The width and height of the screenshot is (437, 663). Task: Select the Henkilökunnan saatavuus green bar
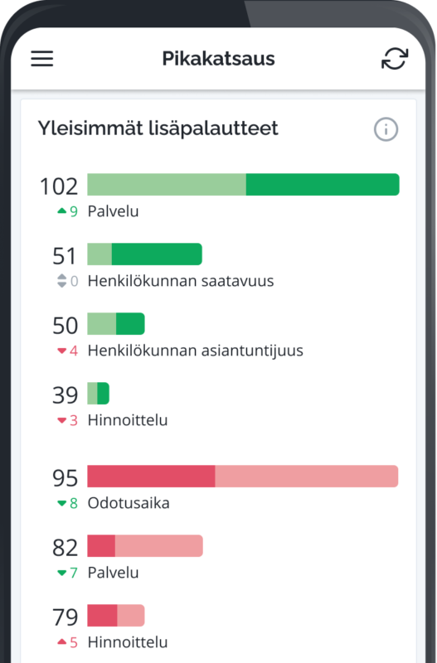[144, 254]
